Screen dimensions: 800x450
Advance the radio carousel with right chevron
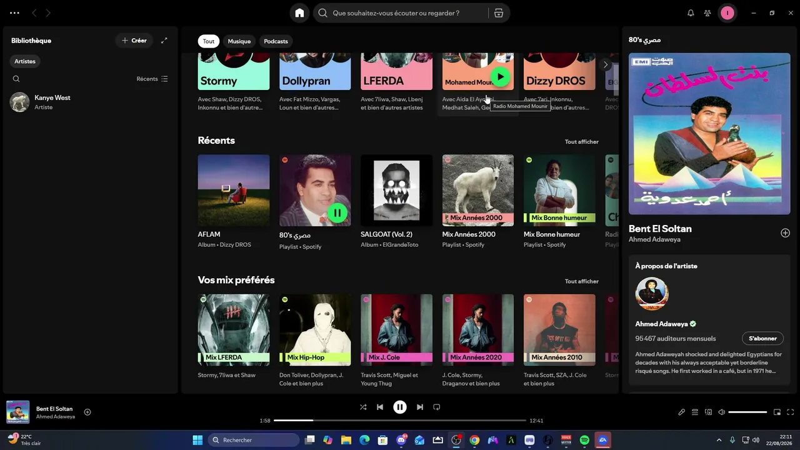pos(605,64)
